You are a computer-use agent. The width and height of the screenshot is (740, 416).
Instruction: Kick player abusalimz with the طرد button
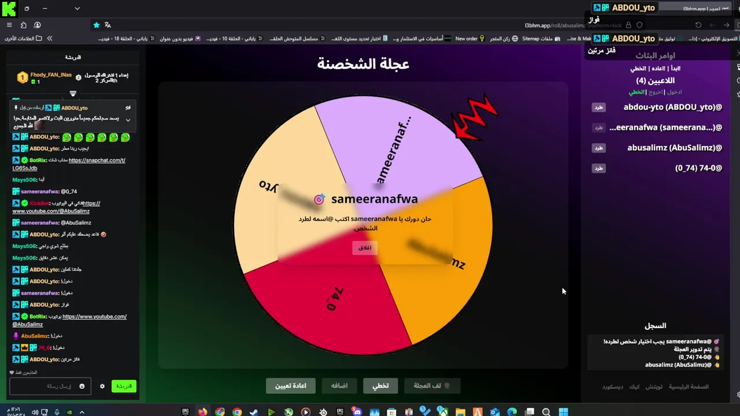[598, 147]
